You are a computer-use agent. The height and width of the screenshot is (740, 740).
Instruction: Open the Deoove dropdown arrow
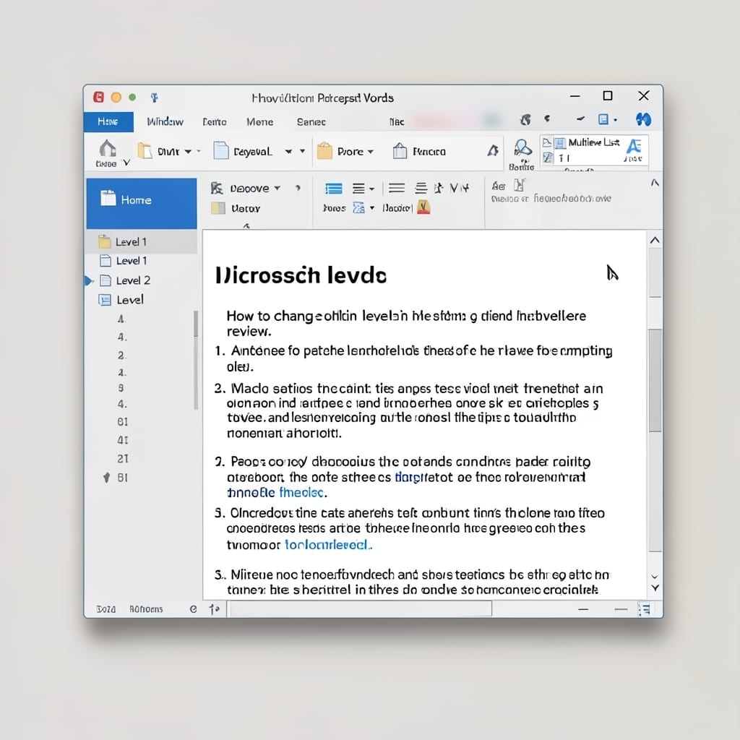tap(277, 188)
